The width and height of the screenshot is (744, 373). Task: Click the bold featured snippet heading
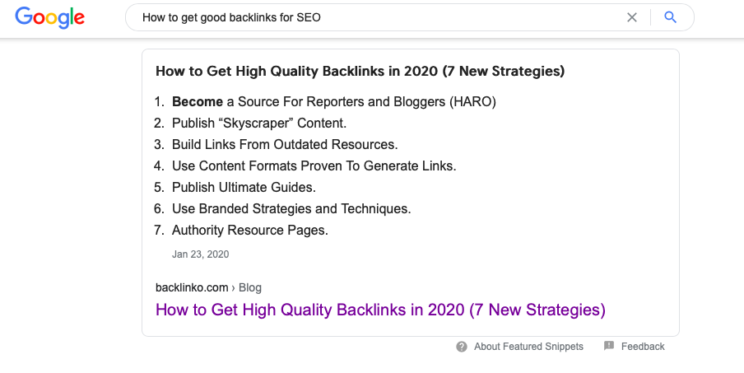[360, 72]
